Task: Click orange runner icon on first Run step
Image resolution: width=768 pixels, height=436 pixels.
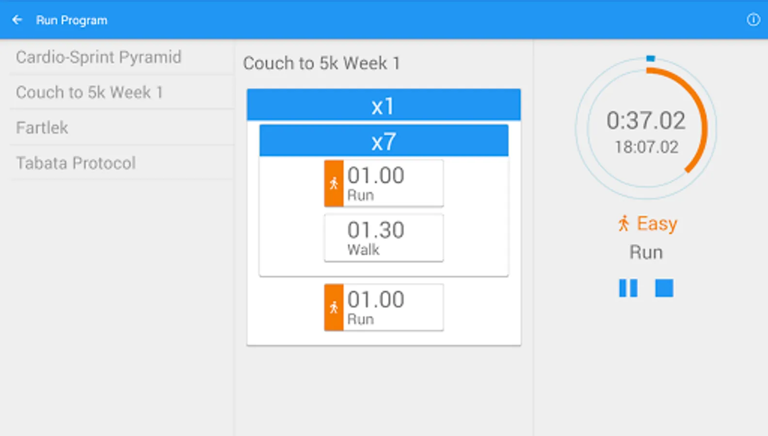Action: point(334,184)
